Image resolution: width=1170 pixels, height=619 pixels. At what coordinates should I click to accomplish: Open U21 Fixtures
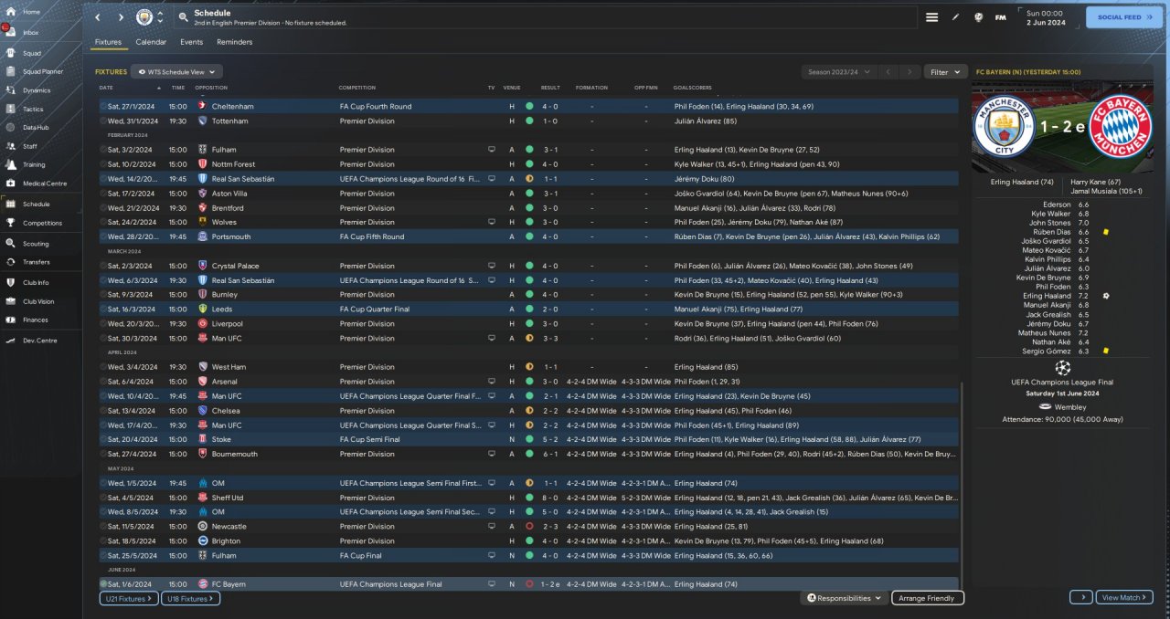(x=128, y=598)
